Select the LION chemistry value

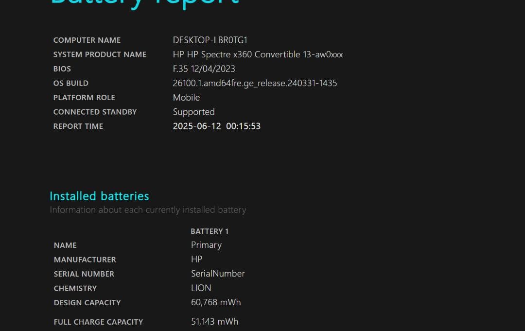tap(201, 288)
